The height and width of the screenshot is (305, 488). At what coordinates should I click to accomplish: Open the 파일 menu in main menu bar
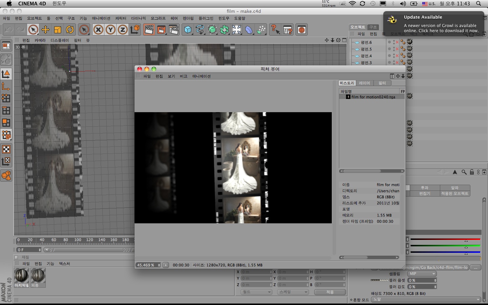point(6,18)
